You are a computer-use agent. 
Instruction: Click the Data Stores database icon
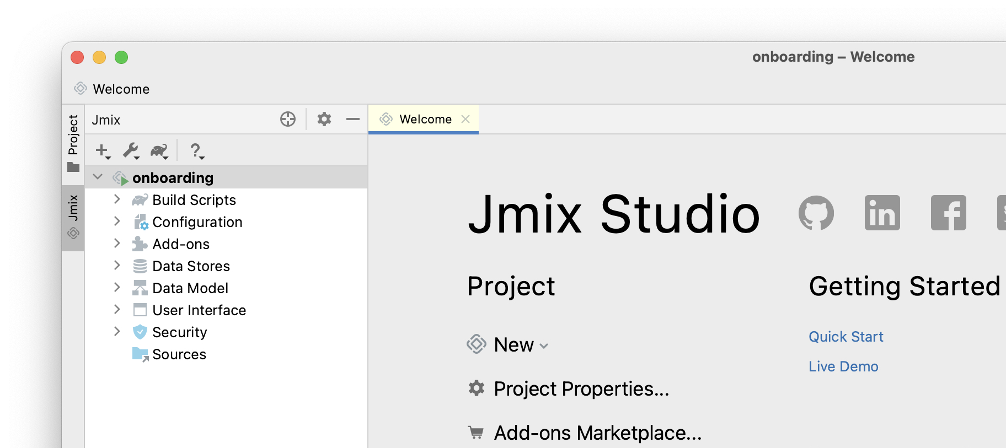[140, 266]
